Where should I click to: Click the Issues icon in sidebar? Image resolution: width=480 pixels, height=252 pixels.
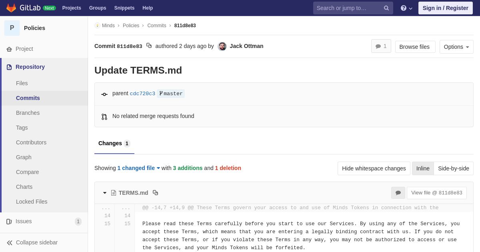(x=9, y=222)
